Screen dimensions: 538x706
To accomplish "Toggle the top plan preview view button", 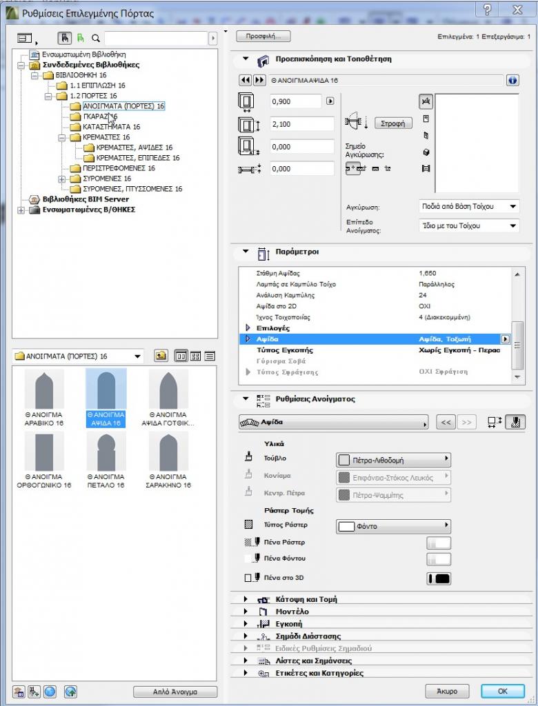I will tap(426, 101).
